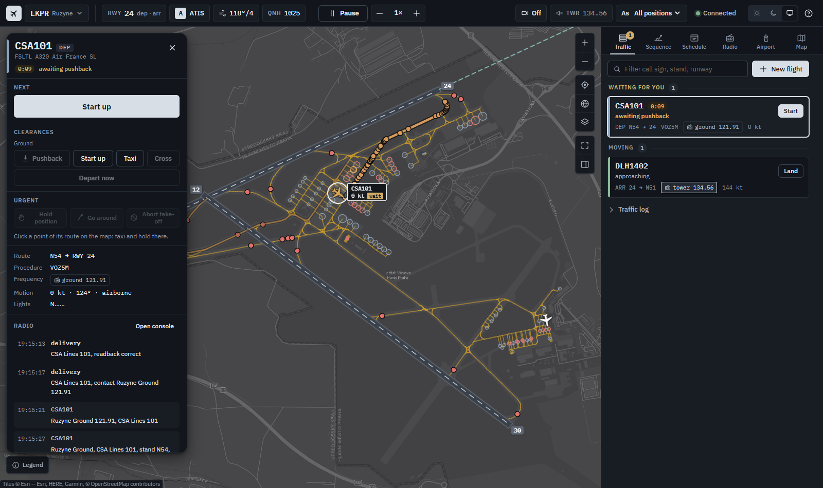Pause the simulation
The height and width of the screenshot is (488, 823).
click(x=343, y=13)
